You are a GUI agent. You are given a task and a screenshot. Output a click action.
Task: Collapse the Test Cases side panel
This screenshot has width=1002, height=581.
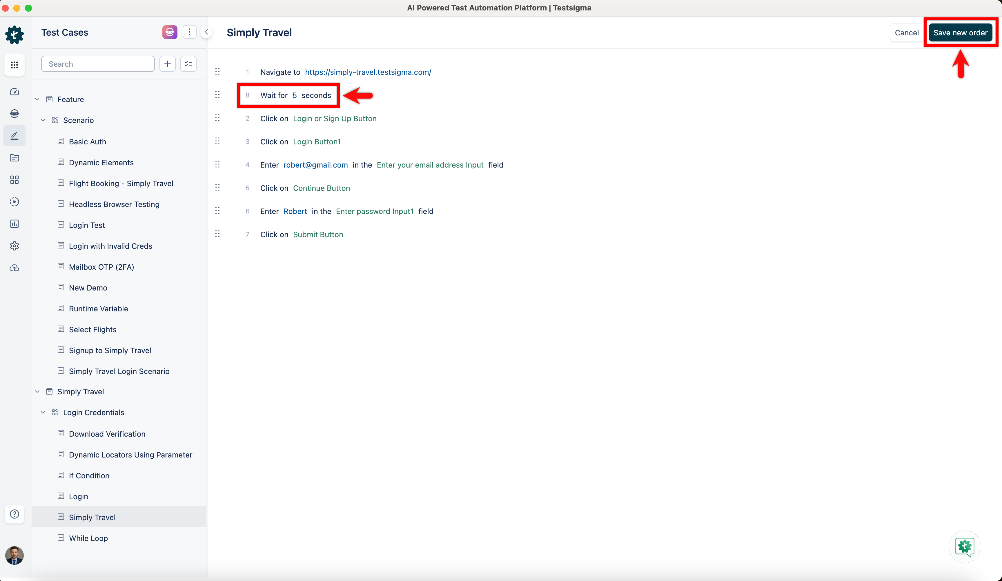[x=206, y=32]
